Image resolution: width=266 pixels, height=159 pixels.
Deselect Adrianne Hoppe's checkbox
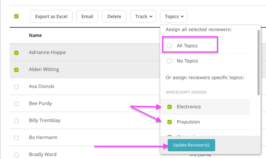click(x=16, y=53)
